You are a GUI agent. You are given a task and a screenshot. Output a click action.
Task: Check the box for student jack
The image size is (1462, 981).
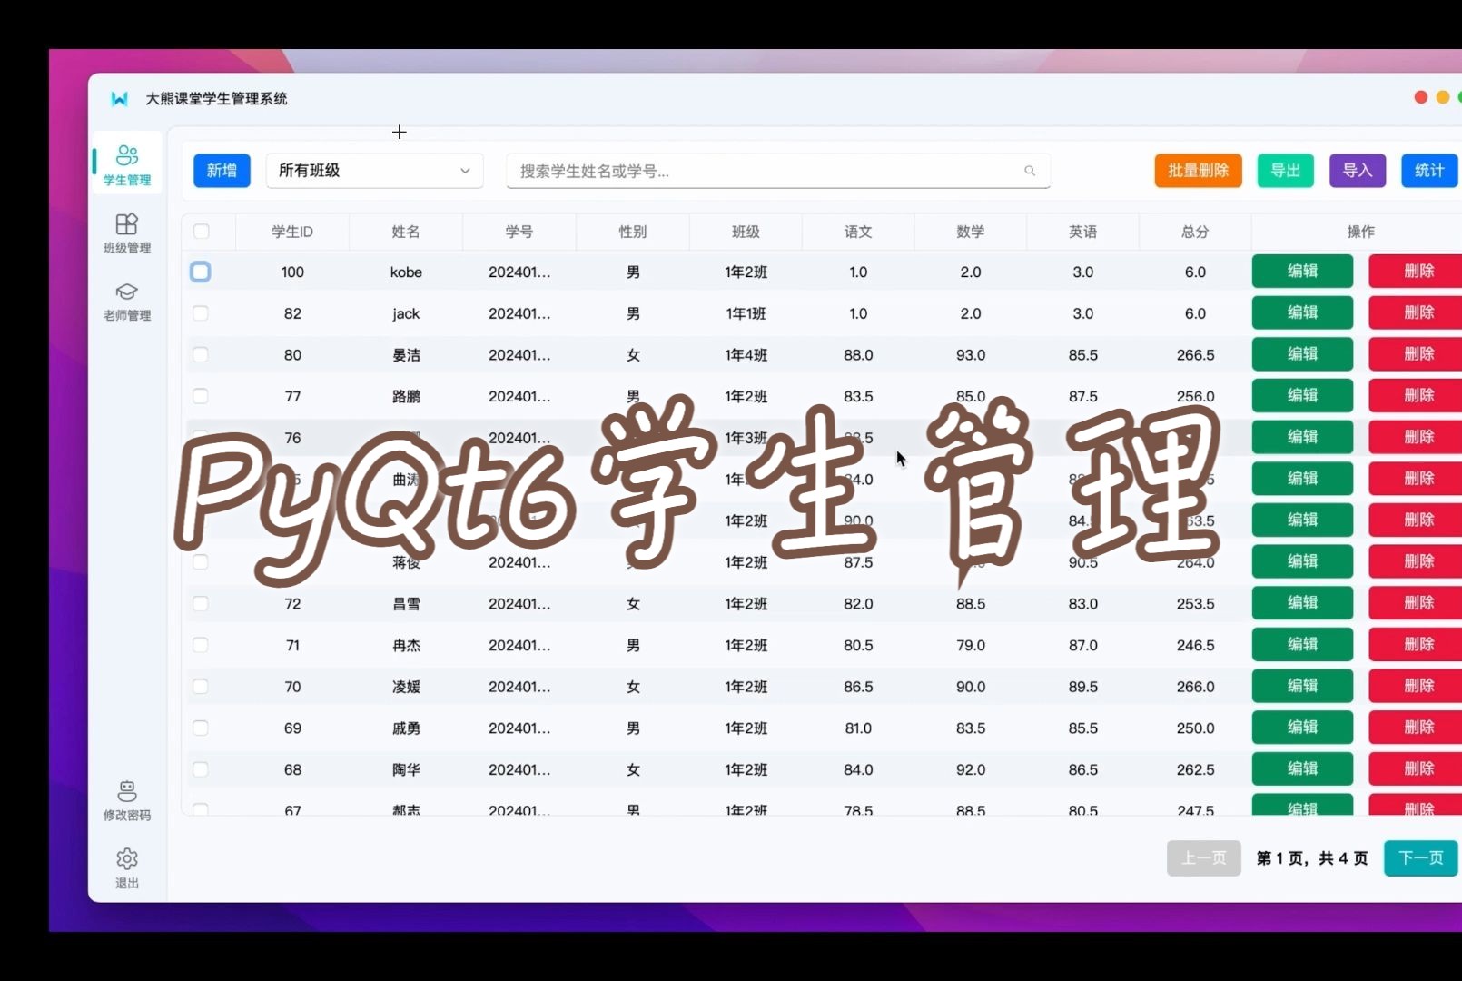click(201, 313)
